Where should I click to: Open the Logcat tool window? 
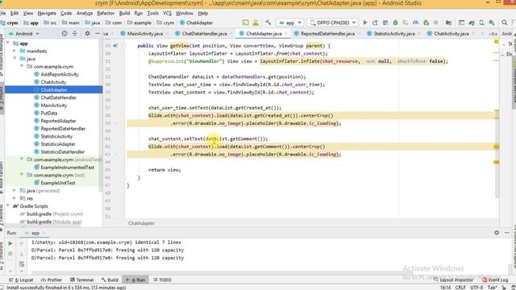(22, 280)
